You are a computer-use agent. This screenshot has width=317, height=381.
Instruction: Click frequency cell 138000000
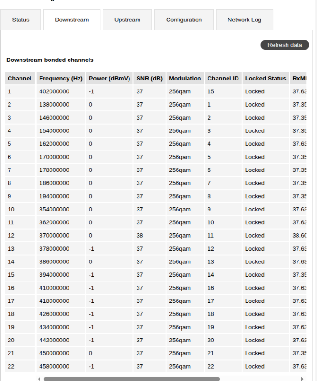click(61, 104)
